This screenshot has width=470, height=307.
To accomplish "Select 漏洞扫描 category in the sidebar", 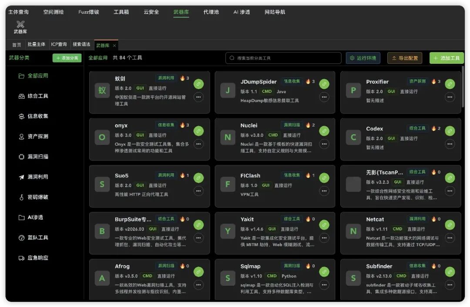I will point(33,157).
